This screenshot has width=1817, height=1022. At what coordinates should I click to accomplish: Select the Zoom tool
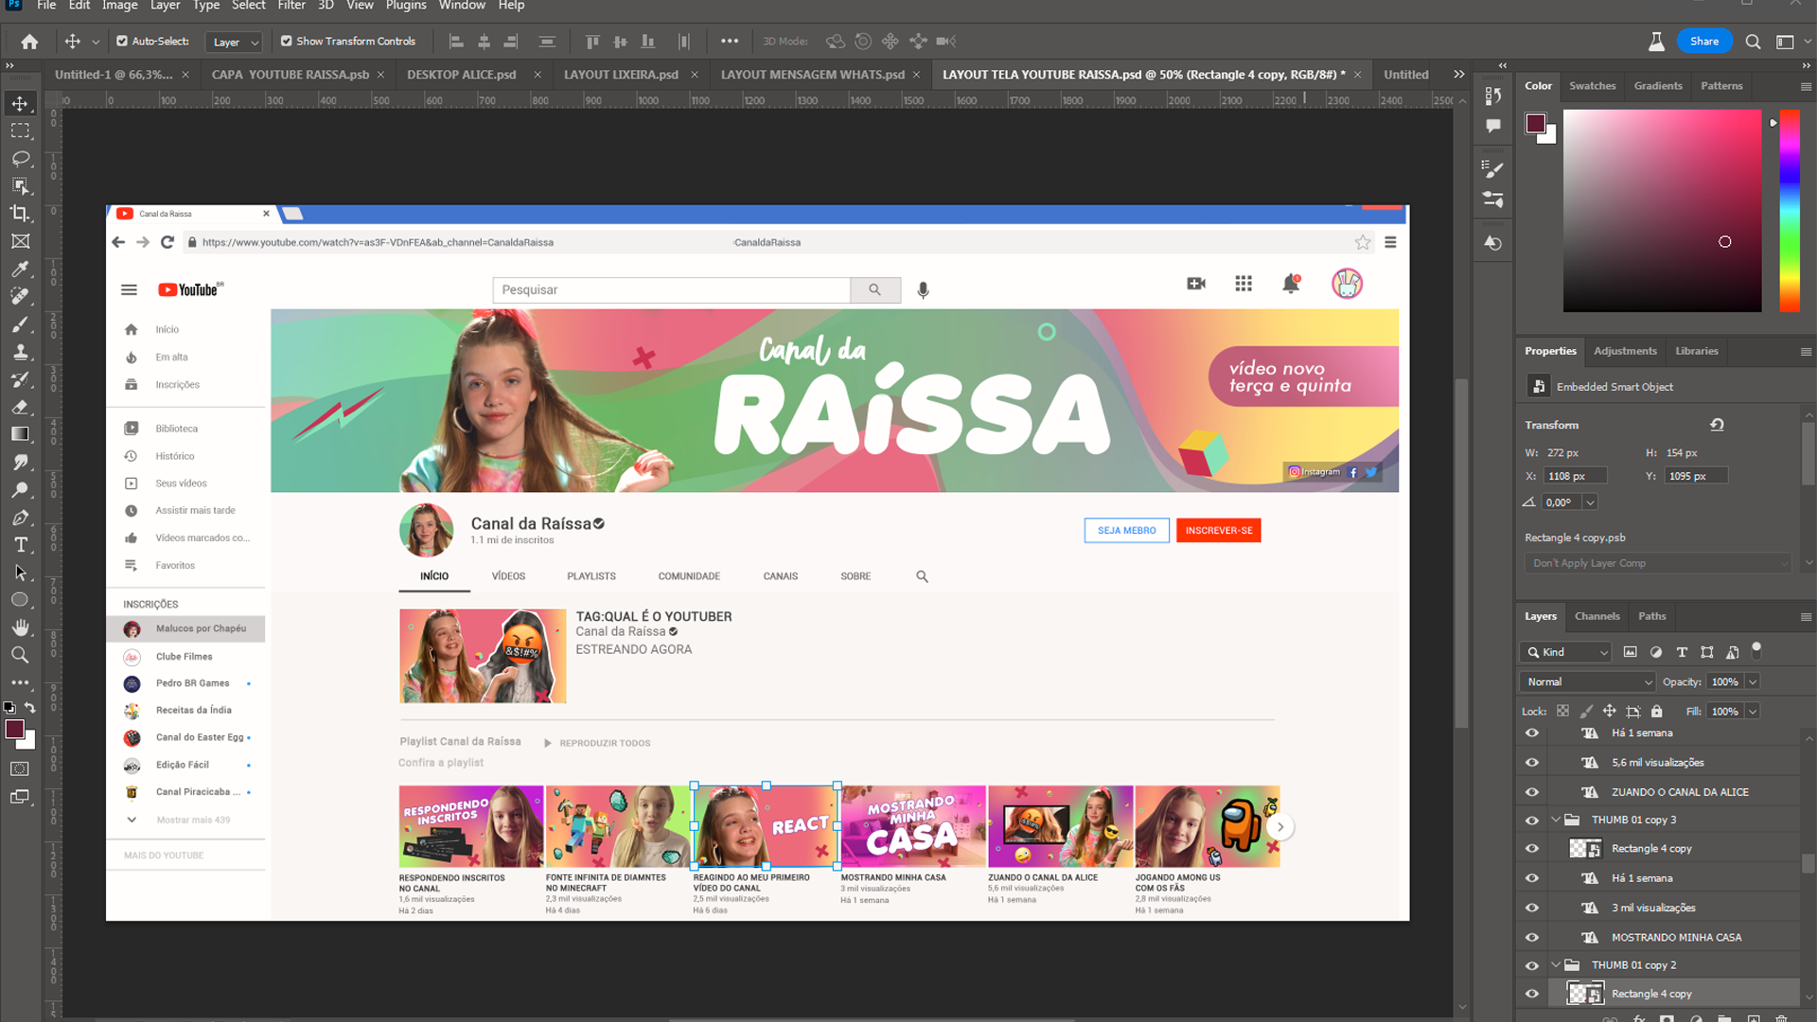coord(20,655)
